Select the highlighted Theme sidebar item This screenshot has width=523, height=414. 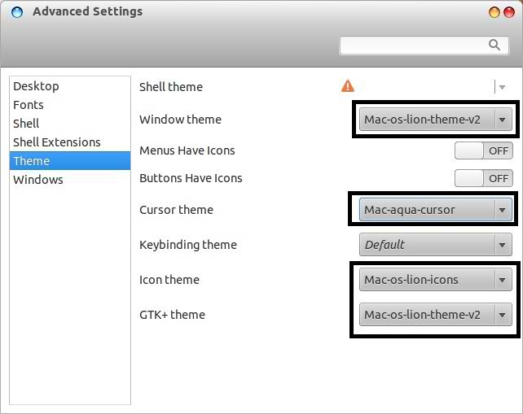70,161
